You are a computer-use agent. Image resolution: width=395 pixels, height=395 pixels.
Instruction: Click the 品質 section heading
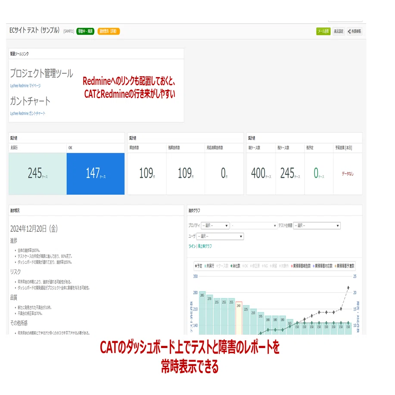[x=14, y=298]
